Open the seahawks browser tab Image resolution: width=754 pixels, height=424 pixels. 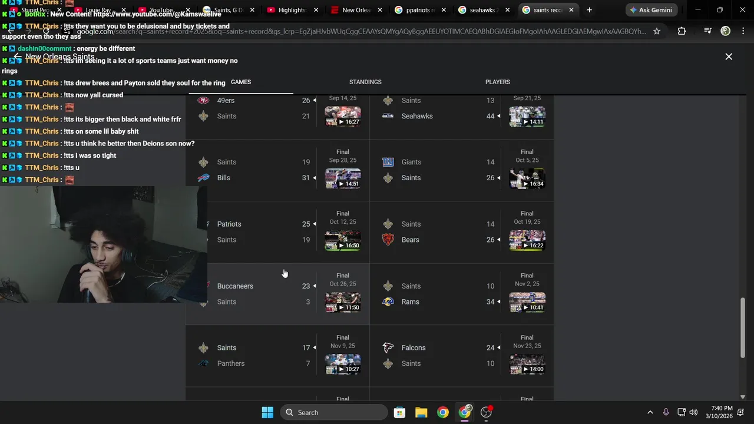tap(484, 10)
